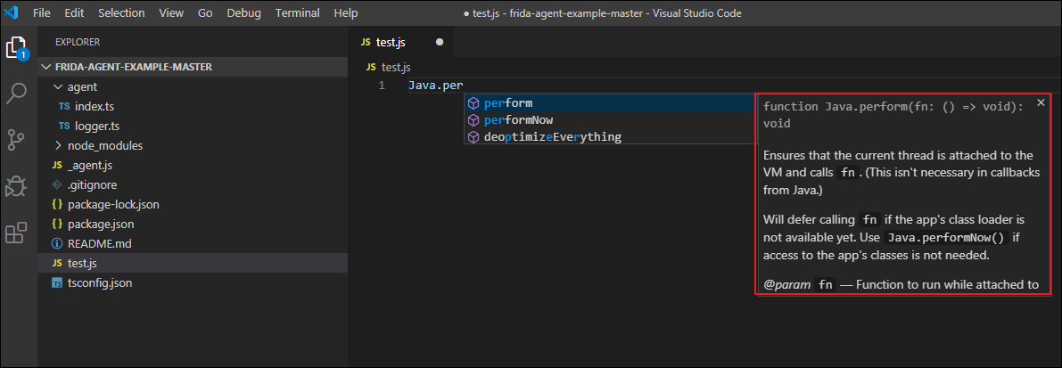Open the File menu
This screenshot has height=368, width=1062.
click(x=41, y=12)
